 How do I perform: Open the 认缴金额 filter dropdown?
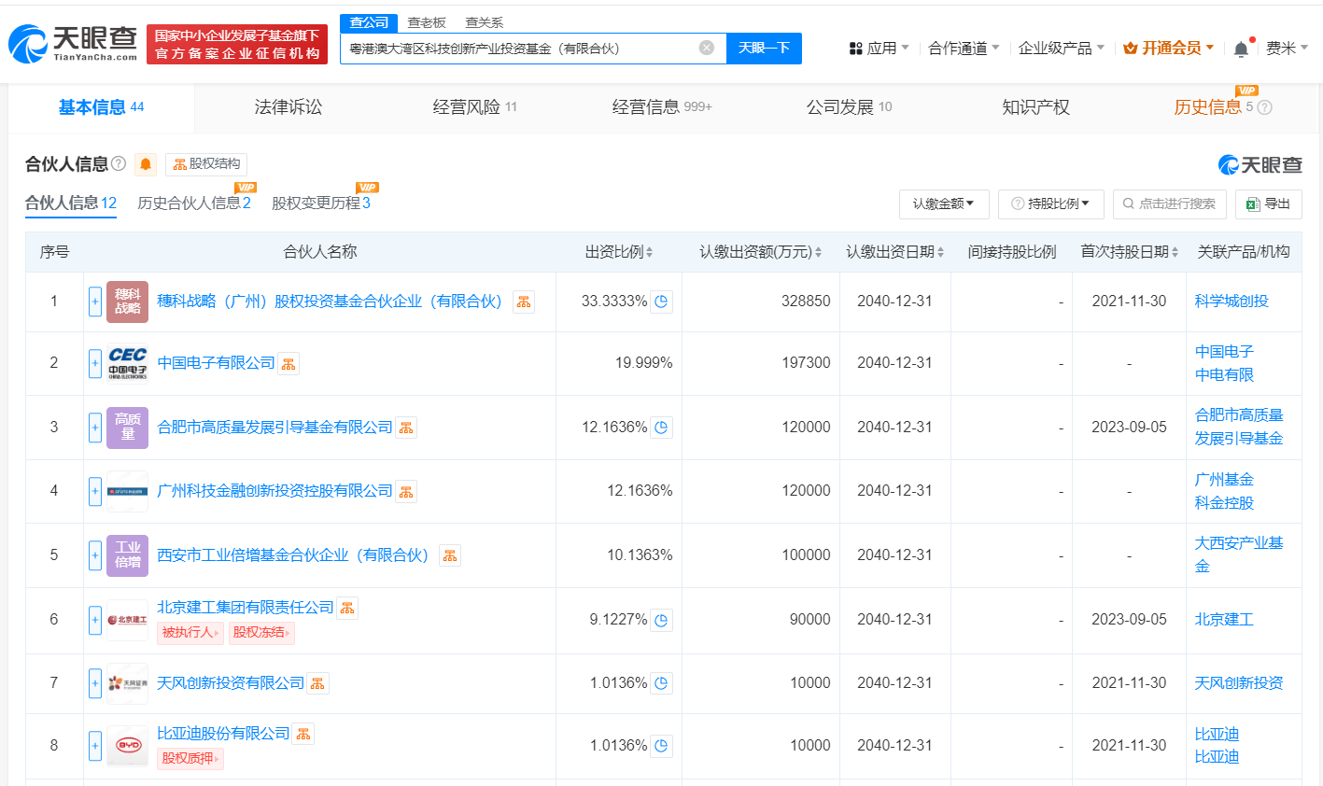click(x=943, y=204)
